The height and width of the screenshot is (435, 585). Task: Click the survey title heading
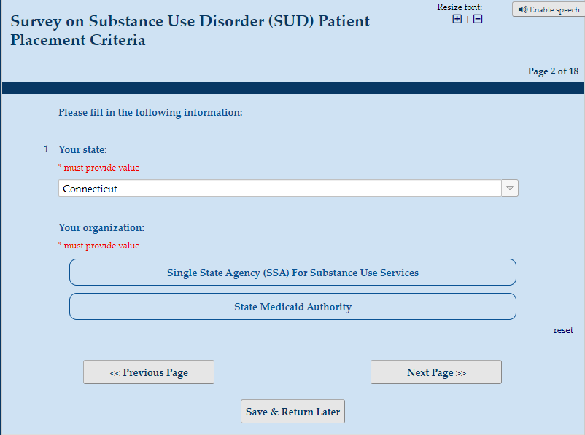190,30
